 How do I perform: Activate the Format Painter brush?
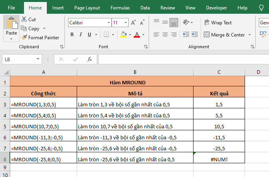pos(24,37)
